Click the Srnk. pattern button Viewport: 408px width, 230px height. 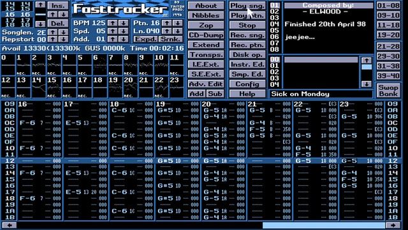click(x=171, y=40)
